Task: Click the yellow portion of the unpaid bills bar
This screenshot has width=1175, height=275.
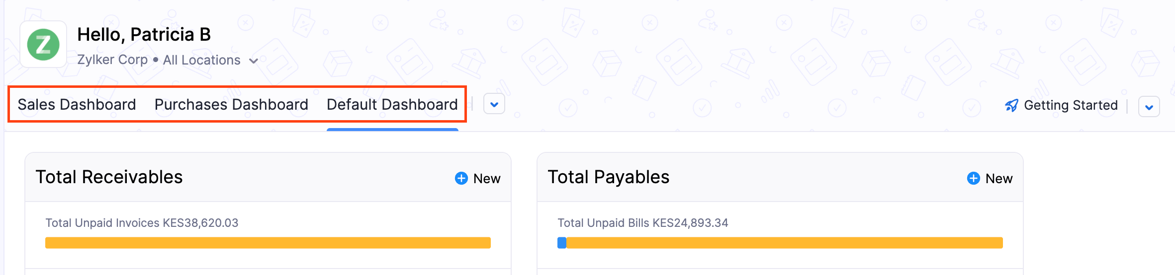Action: [784, 243]
